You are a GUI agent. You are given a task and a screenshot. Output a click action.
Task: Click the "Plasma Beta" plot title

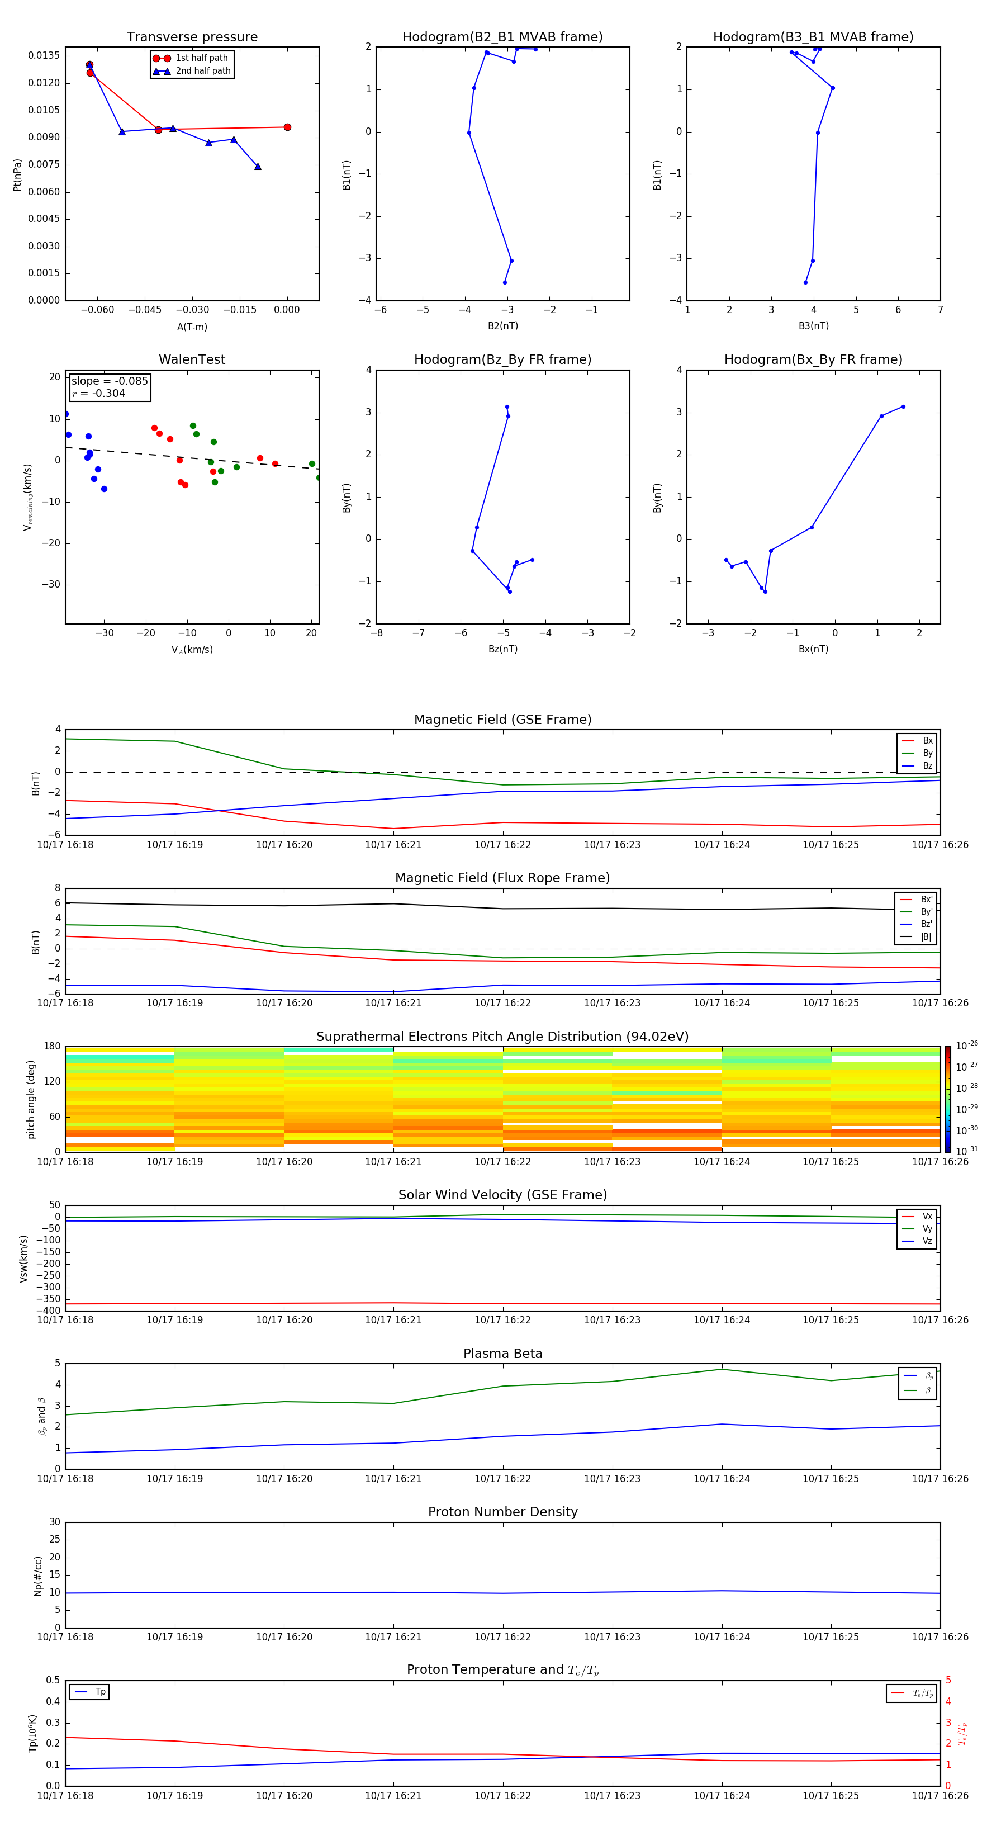coord(502,1354)
